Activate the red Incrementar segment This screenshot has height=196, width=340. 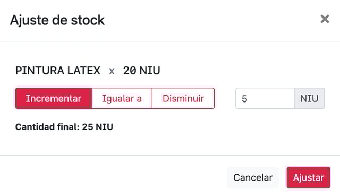pyautogui.click(x=54, y=98)
